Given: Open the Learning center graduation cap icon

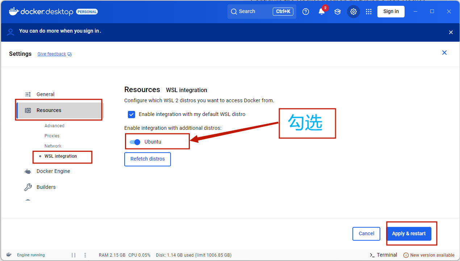Looking at the screenshot, I should [338, 12].
